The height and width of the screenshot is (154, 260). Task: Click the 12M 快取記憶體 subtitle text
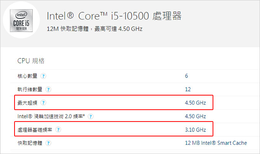[x=94, y=29]
